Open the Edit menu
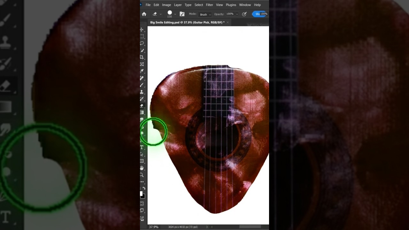The image size is (409, 230). tap(156, 5)
